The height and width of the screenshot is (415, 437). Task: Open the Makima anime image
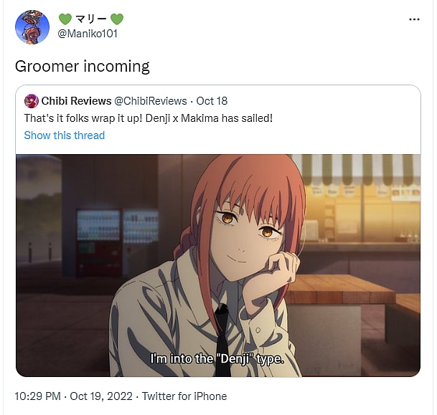[218, 265]
